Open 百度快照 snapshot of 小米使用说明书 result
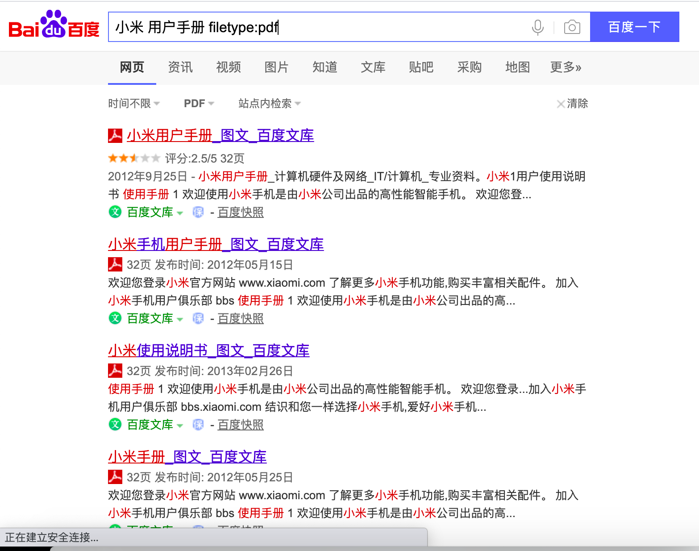This screenshot has height=551, width=699. click(241, 425)
